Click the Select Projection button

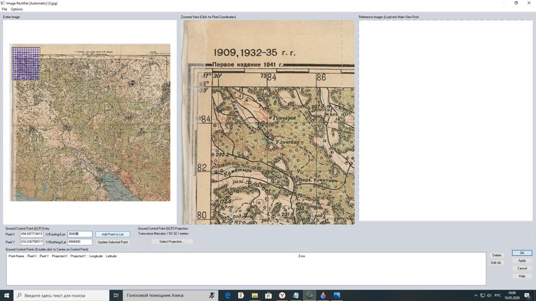(x=172, y=241)
